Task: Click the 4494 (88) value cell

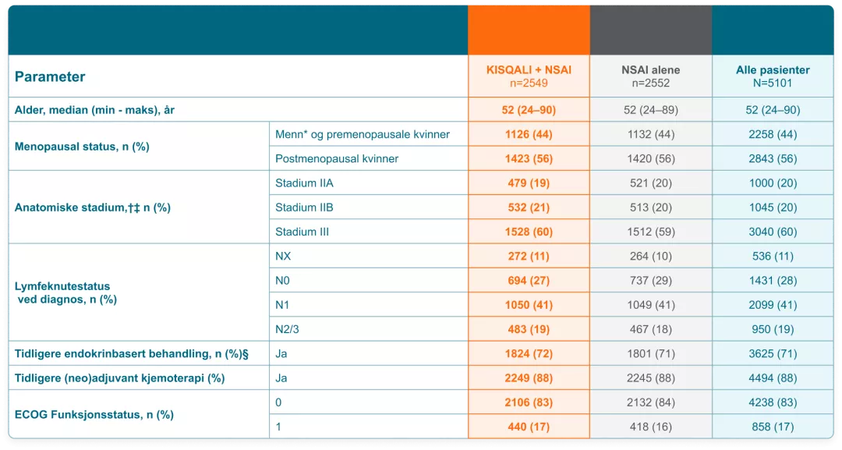Action: (772, 377)
